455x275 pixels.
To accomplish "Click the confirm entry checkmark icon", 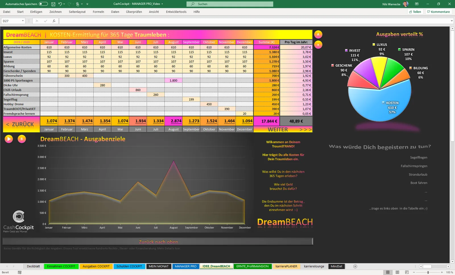I will [x=45, y=21].
